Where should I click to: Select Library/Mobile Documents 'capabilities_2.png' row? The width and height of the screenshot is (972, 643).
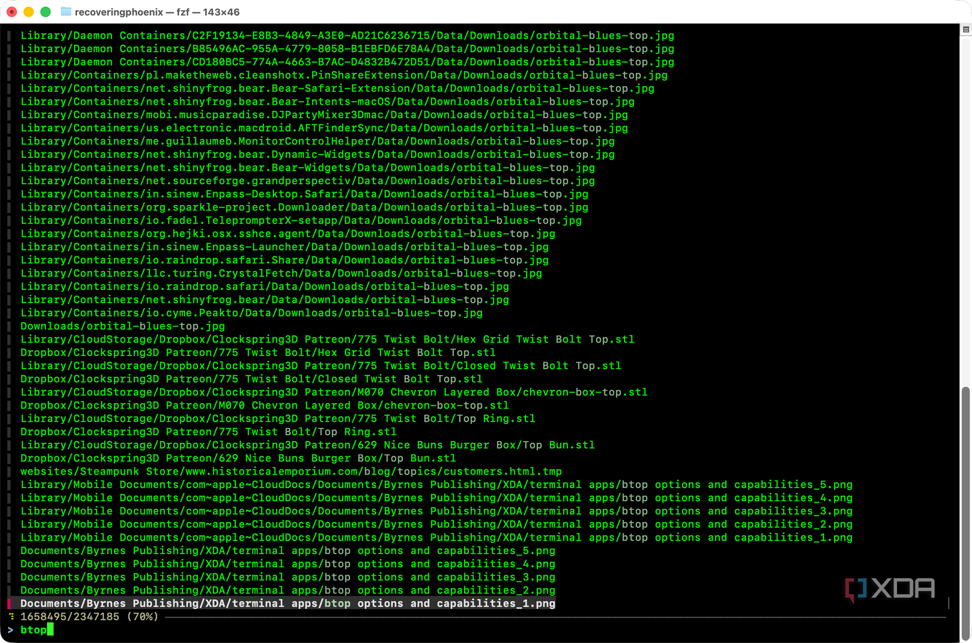tap(437, 524)
